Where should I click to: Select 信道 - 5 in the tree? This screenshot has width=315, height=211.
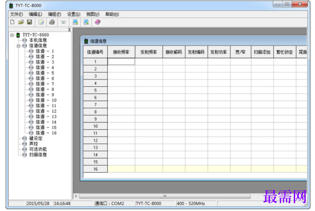(x=45, y=73)
